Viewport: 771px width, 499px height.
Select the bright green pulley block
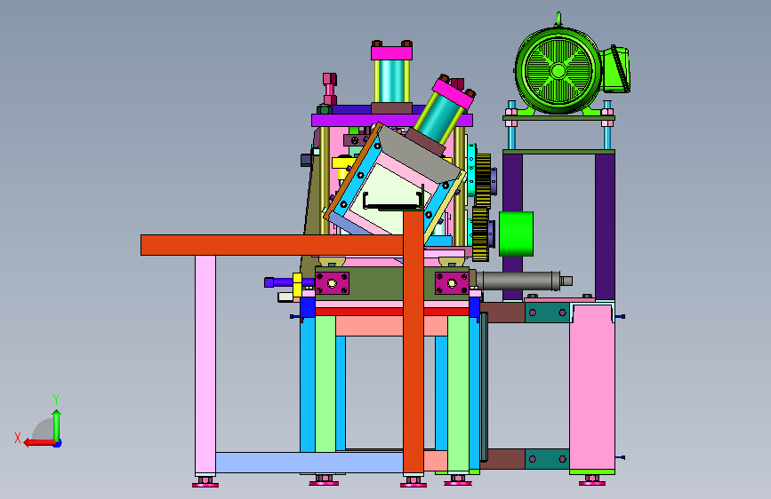pyautogui.click(x=517, y=234)
